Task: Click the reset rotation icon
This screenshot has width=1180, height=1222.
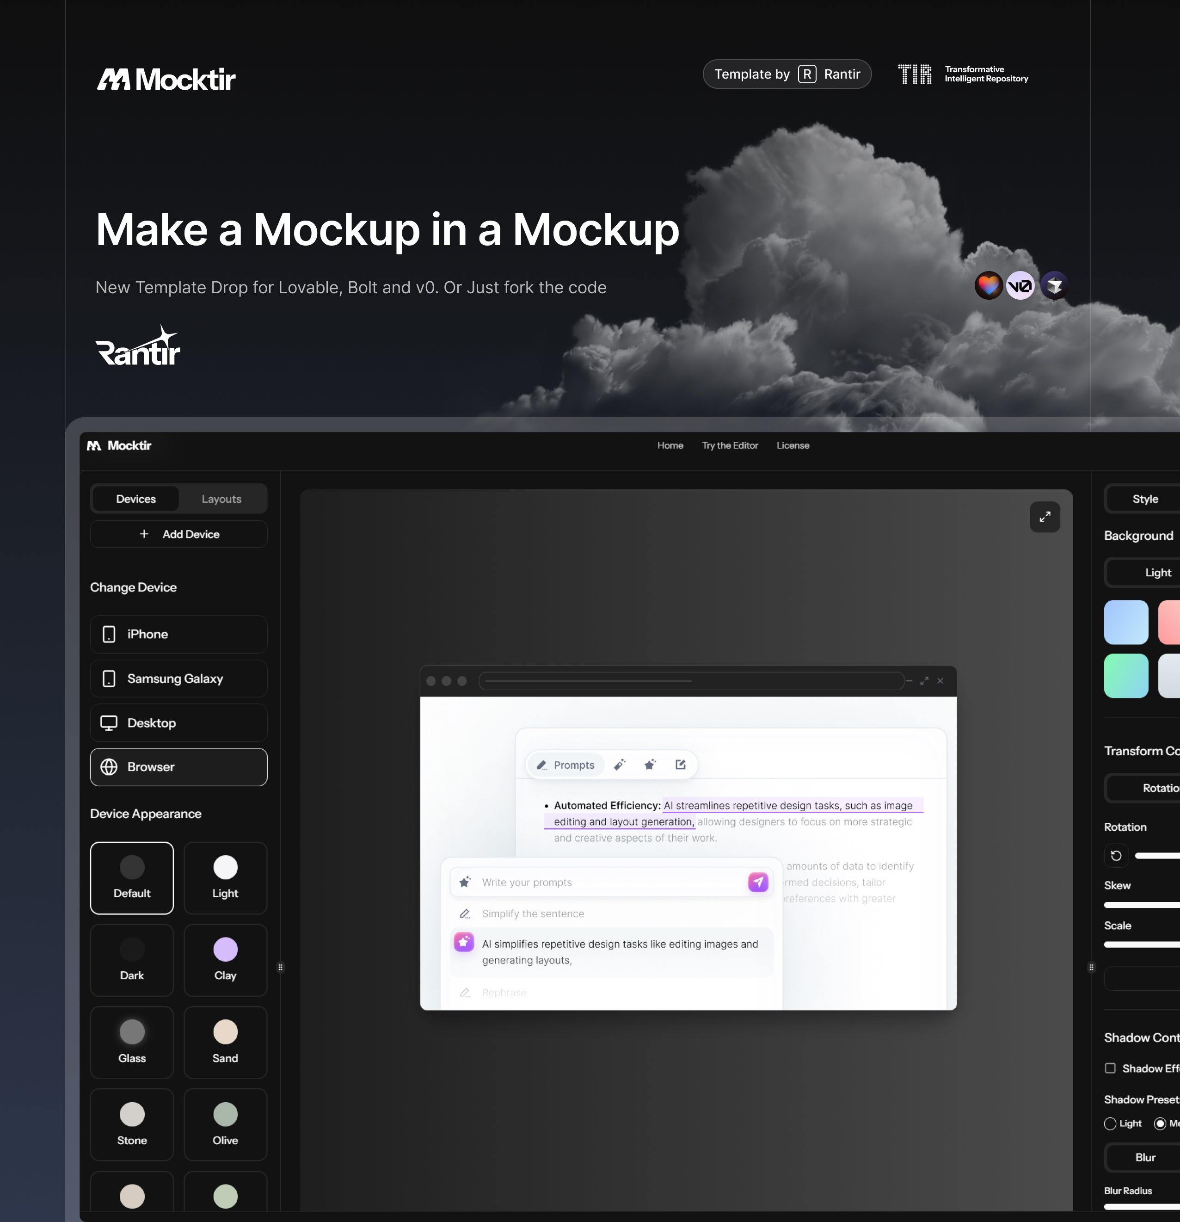Action: (1116, 855)
